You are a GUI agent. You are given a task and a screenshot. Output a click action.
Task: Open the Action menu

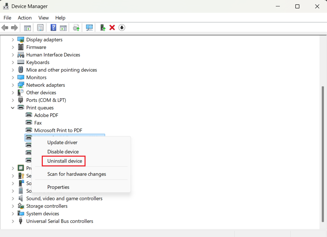(x=25, y=18)
